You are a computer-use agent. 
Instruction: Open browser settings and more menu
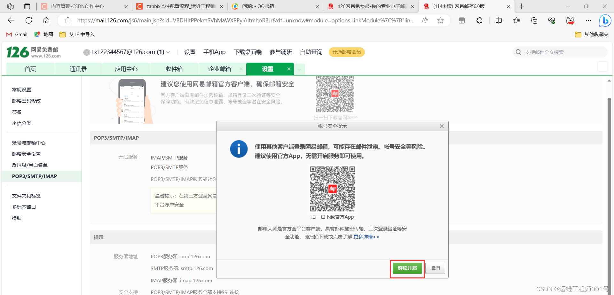588,20
